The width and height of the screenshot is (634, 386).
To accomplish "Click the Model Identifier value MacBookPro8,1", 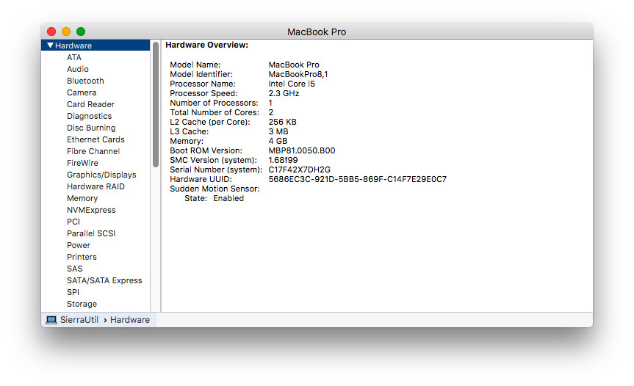I will point(298,74).
